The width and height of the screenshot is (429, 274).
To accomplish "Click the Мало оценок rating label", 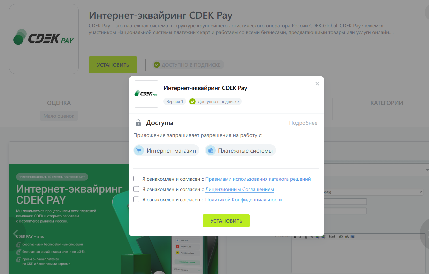I will click(59, 116).
